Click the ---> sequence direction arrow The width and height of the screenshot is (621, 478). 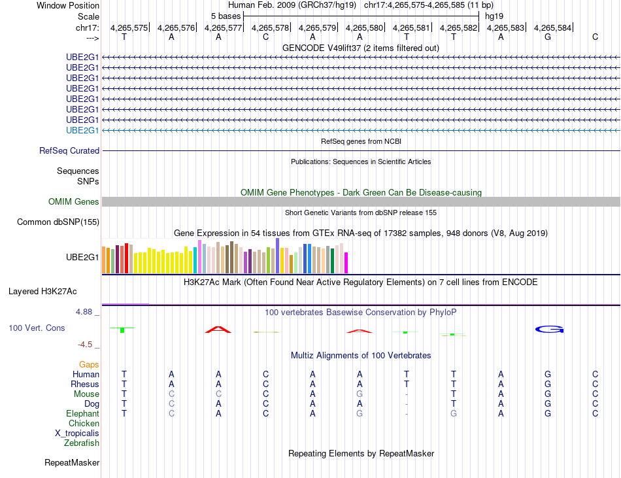[x=92, y=38]
